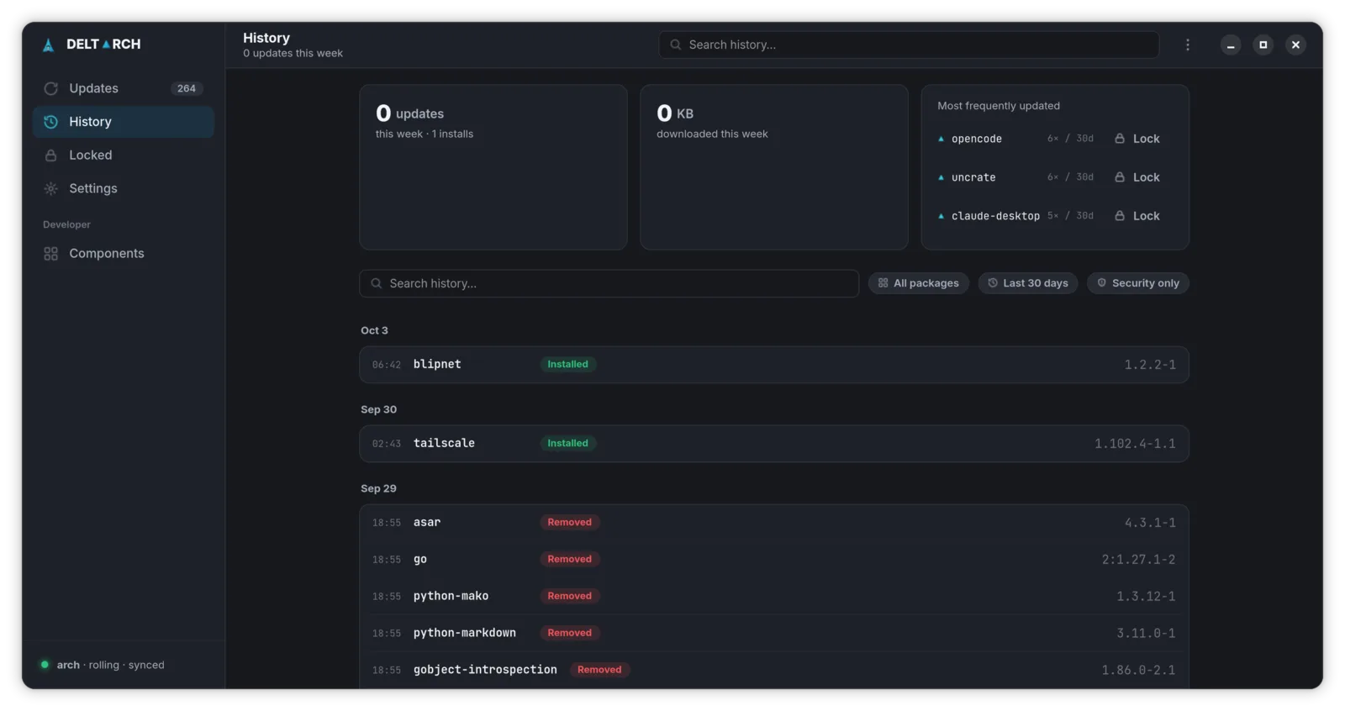Minimize the DeltArch window
Viewport: 1345px width, 711px height.
click(x=1231, y=45)
